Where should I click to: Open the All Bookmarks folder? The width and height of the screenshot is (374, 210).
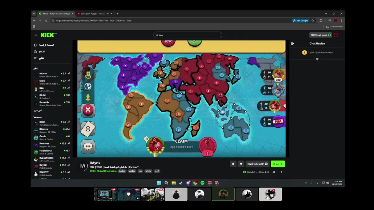pos(335,27)
